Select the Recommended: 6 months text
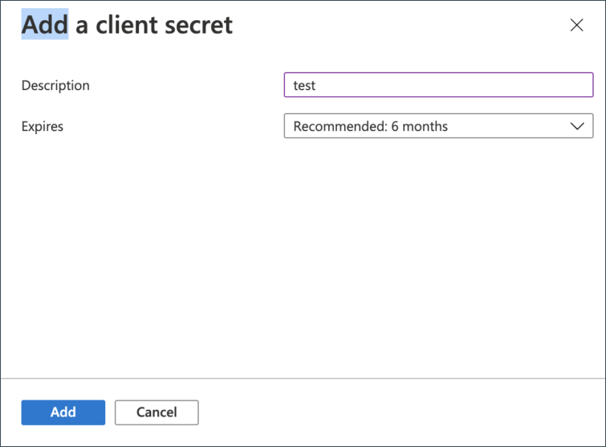The image size is (606, 447). tap(370, 126)
